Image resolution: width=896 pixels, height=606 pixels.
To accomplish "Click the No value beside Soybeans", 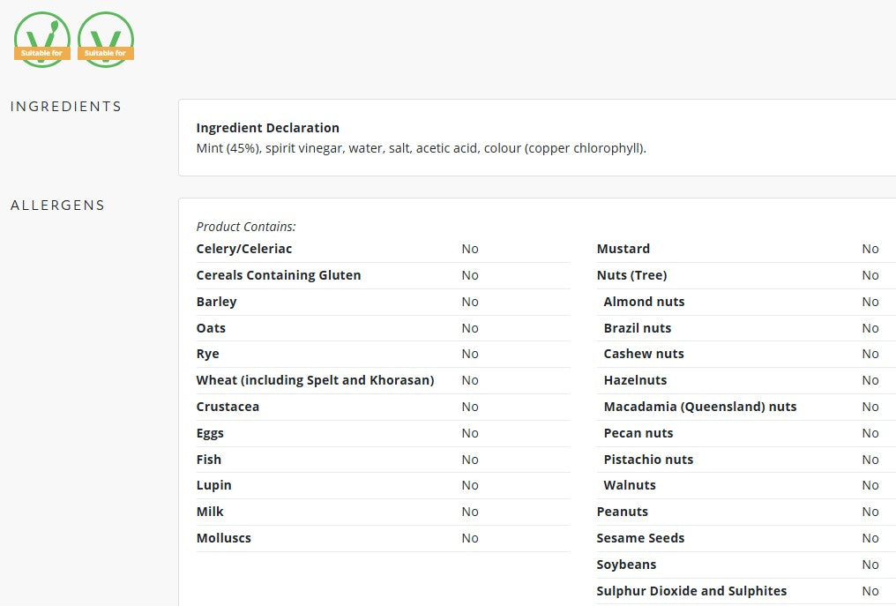I will [x=870, y=565].
